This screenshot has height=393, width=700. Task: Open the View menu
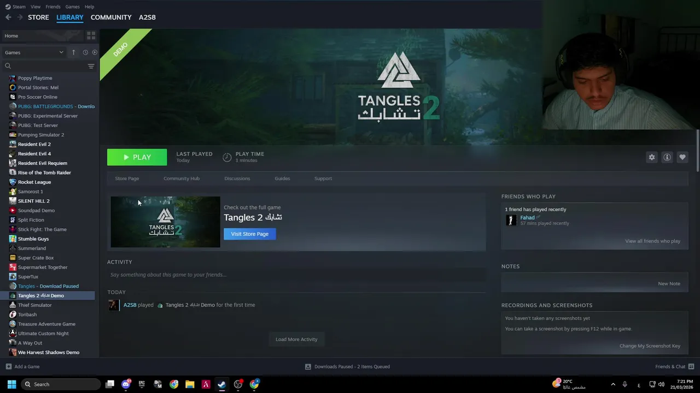[x=36, y=7]
